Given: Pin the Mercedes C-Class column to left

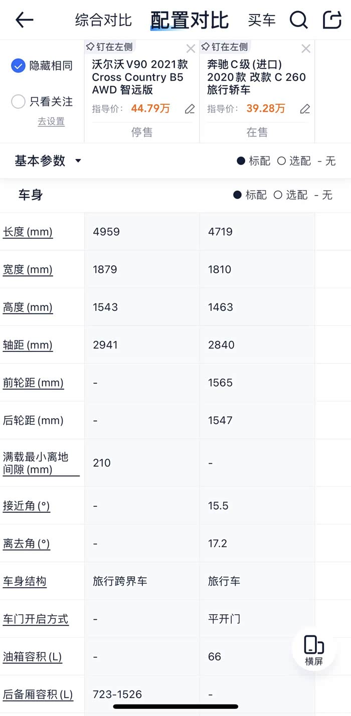Looking at the screenshot, I should coord(224,47).
